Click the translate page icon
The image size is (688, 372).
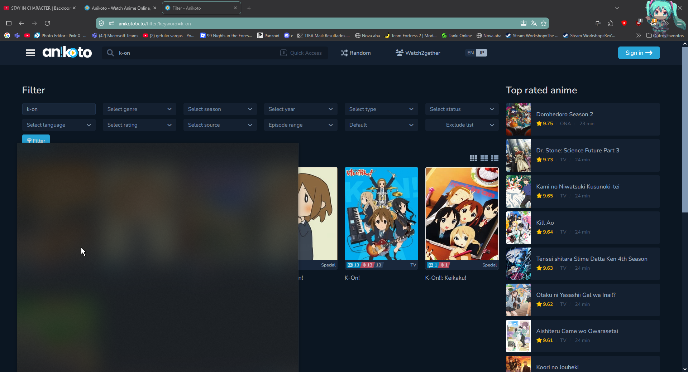tap(534, 23)
